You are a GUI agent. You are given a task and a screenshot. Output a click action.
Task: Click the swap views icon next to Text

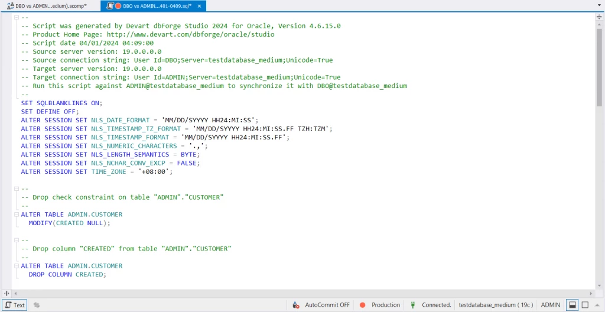point(37,305)
